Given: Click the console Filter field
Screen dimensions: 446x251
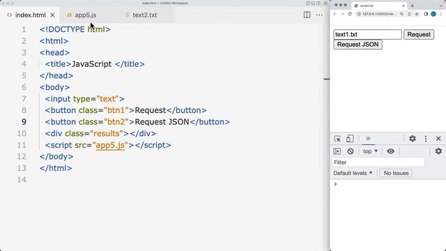Looking at the screenshot, I should pyautogui.click(x=378, y=162).
